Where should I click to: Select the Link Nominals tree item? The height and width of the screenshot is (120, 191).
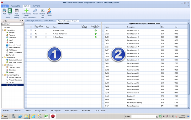click(13, 85)
